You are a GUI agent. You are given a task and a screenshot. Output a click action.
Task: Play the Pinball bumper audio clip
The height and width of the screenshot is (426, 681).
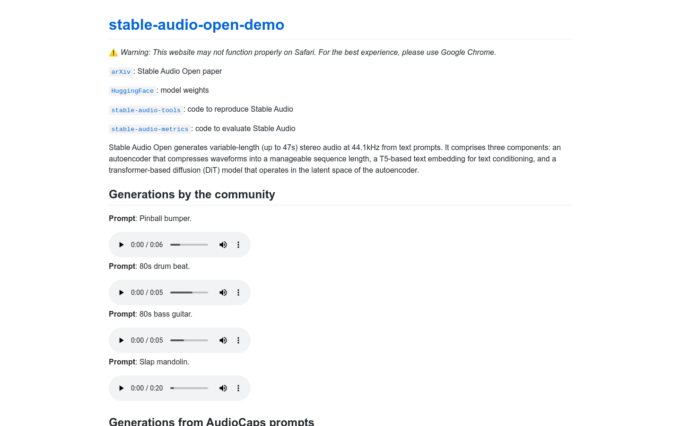pyautogui.click(x=121, y=245)
